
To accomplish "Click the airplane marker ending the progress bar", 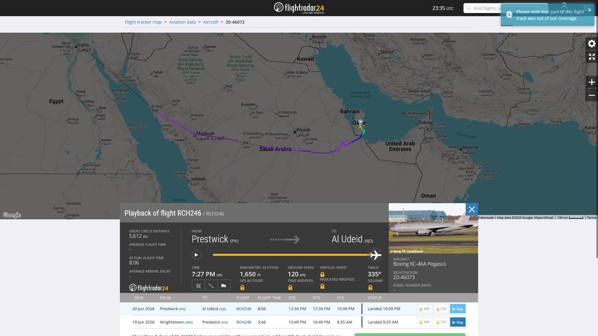I will point(375,255).
